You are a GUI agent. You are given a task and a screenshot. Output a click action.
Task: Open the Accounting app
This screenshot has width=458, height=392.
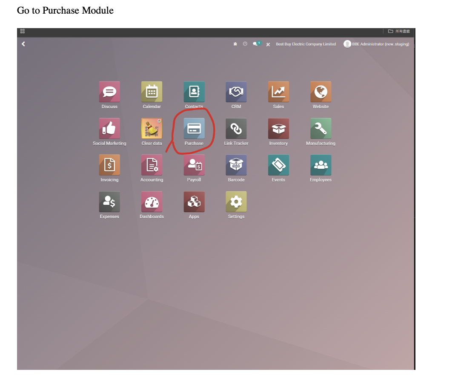(x=152, y=165)
